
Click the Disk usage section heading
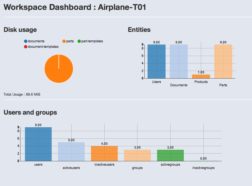(x=20, y=30)
